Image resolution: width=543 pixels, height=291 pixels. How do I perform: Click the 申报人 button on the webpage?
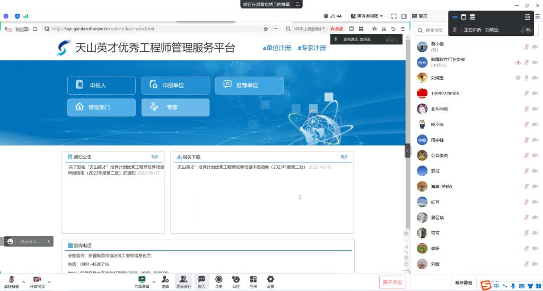[x=101, y=85]
